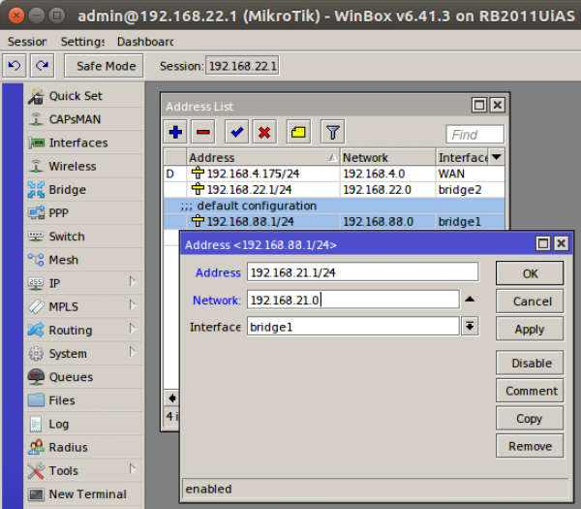
Task: Open the PPP sidebar item
Action: [x=84, y=212]
